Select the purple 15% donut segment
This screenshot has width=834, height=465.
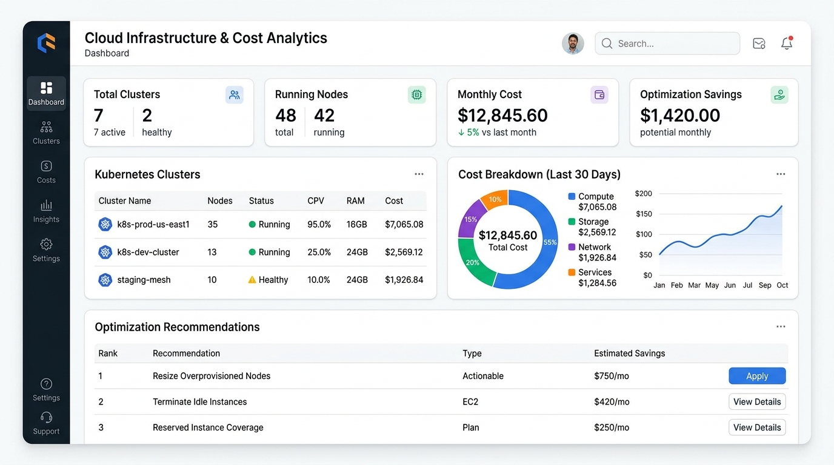coord(471,219)
